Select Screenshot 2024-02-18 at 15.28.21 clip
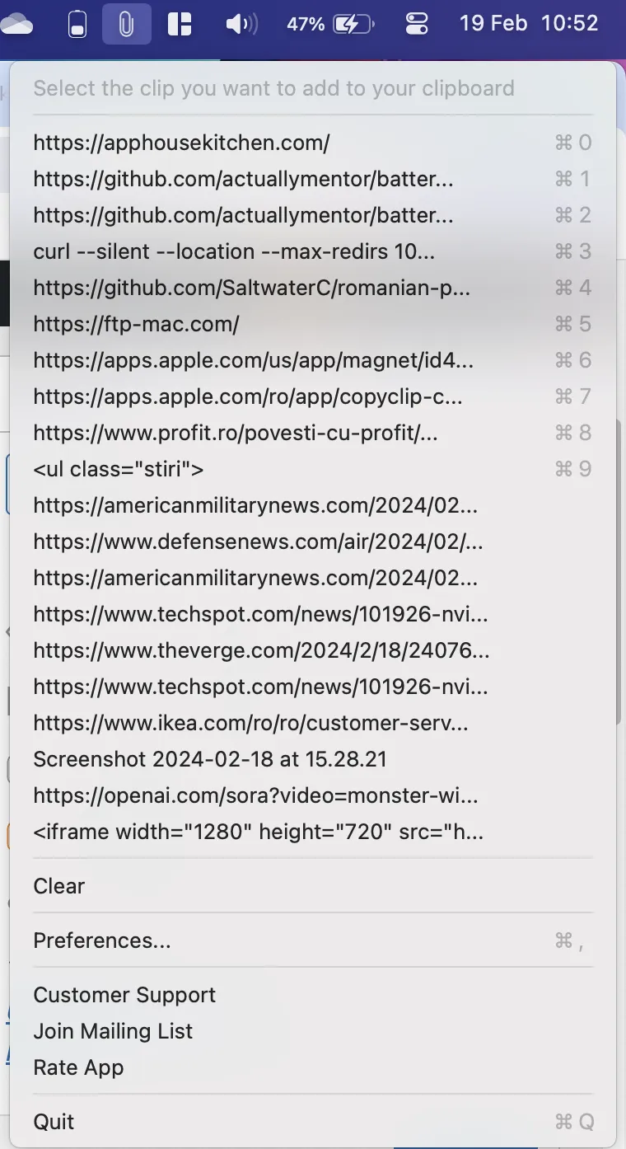The width and height of the screenshot is (626, 1149). [x=313, y=759]
